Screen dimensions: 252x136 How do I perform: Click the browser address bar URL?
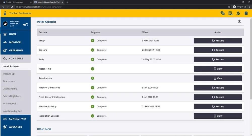tap(40, 7)
